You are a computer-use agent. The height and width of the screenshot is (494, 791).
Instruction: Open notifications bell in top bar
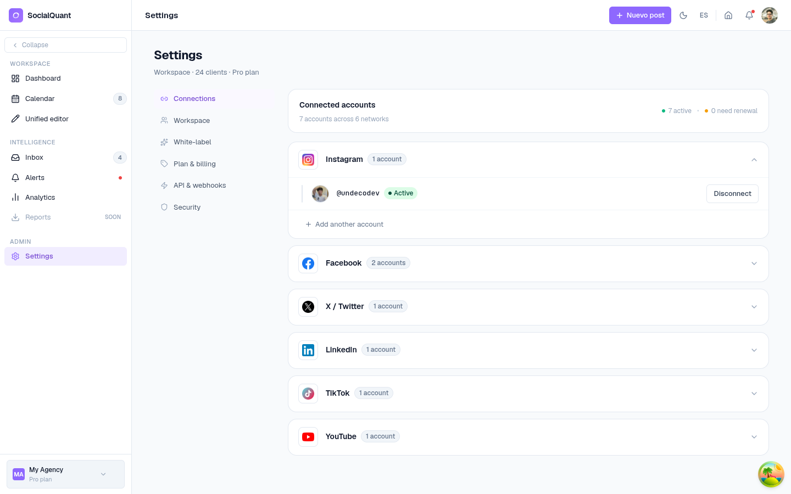749,15
